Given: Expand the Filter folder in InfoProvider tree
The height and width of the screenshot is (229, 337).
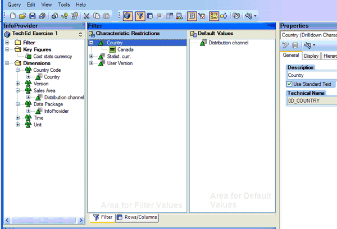Looking at the screenshot, I should (x=7, y=43).
